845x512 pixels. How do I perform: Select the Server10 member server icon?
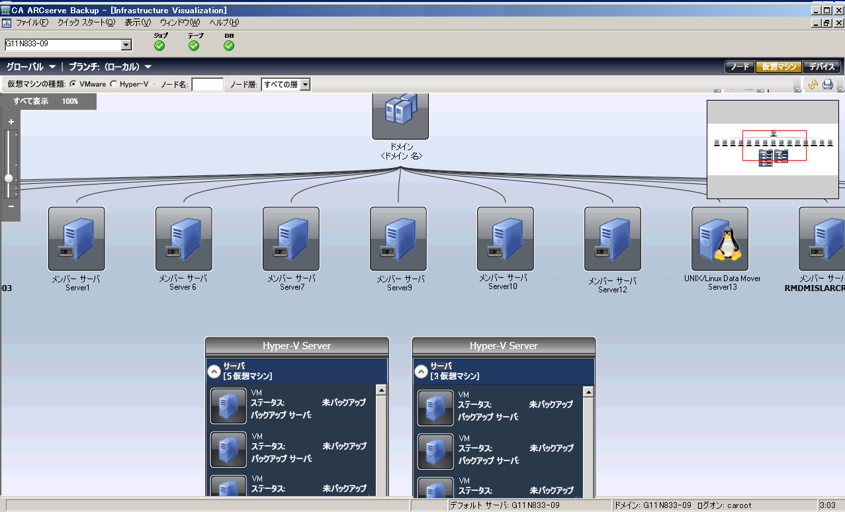tap(505, 239)
